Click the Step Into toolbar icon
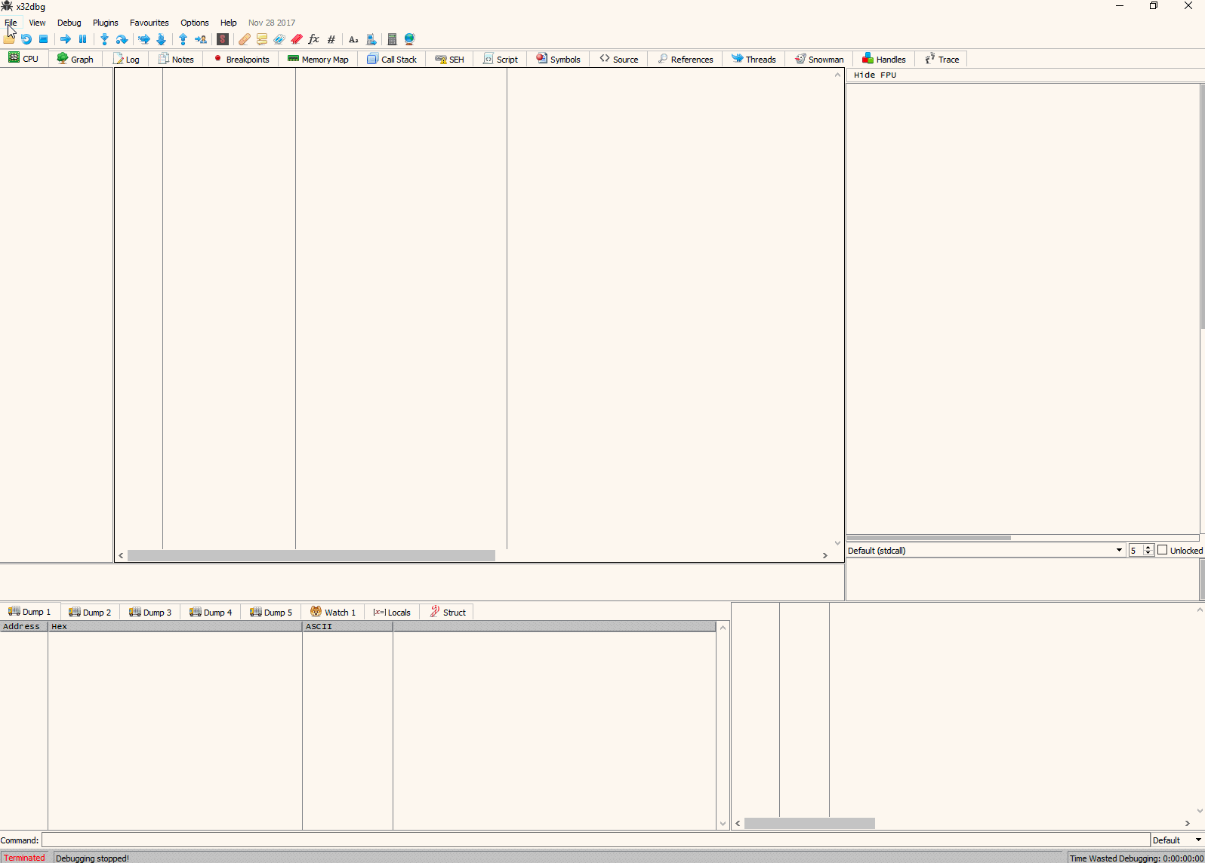The image size is (1205, 863). [104, 39]
